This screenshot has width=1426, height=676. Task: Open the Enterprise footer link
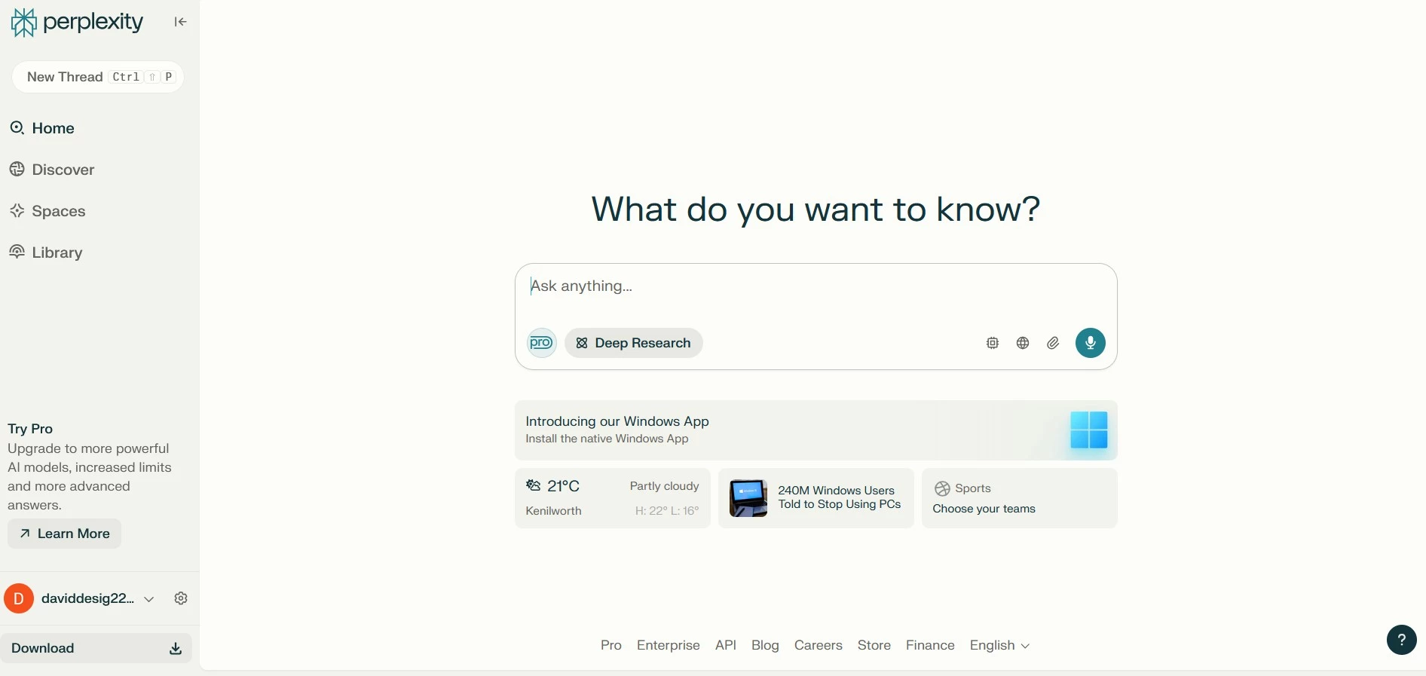pyautogui.click(x=669, y=645)
